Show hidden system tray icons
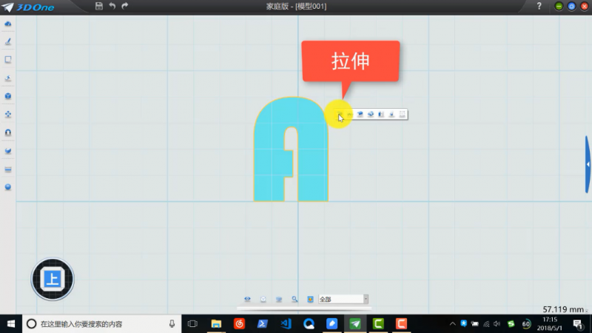The image size is (592, 333). [452, 324]
